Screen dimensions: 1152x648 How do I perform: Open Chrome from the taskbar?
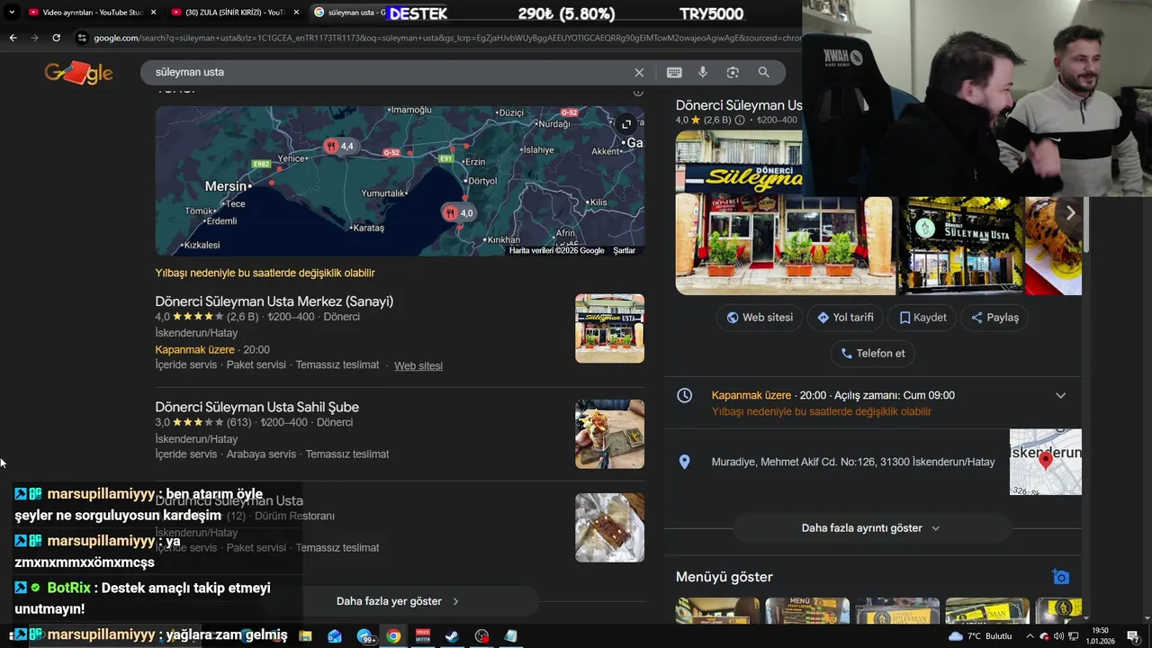coord(393,636)
